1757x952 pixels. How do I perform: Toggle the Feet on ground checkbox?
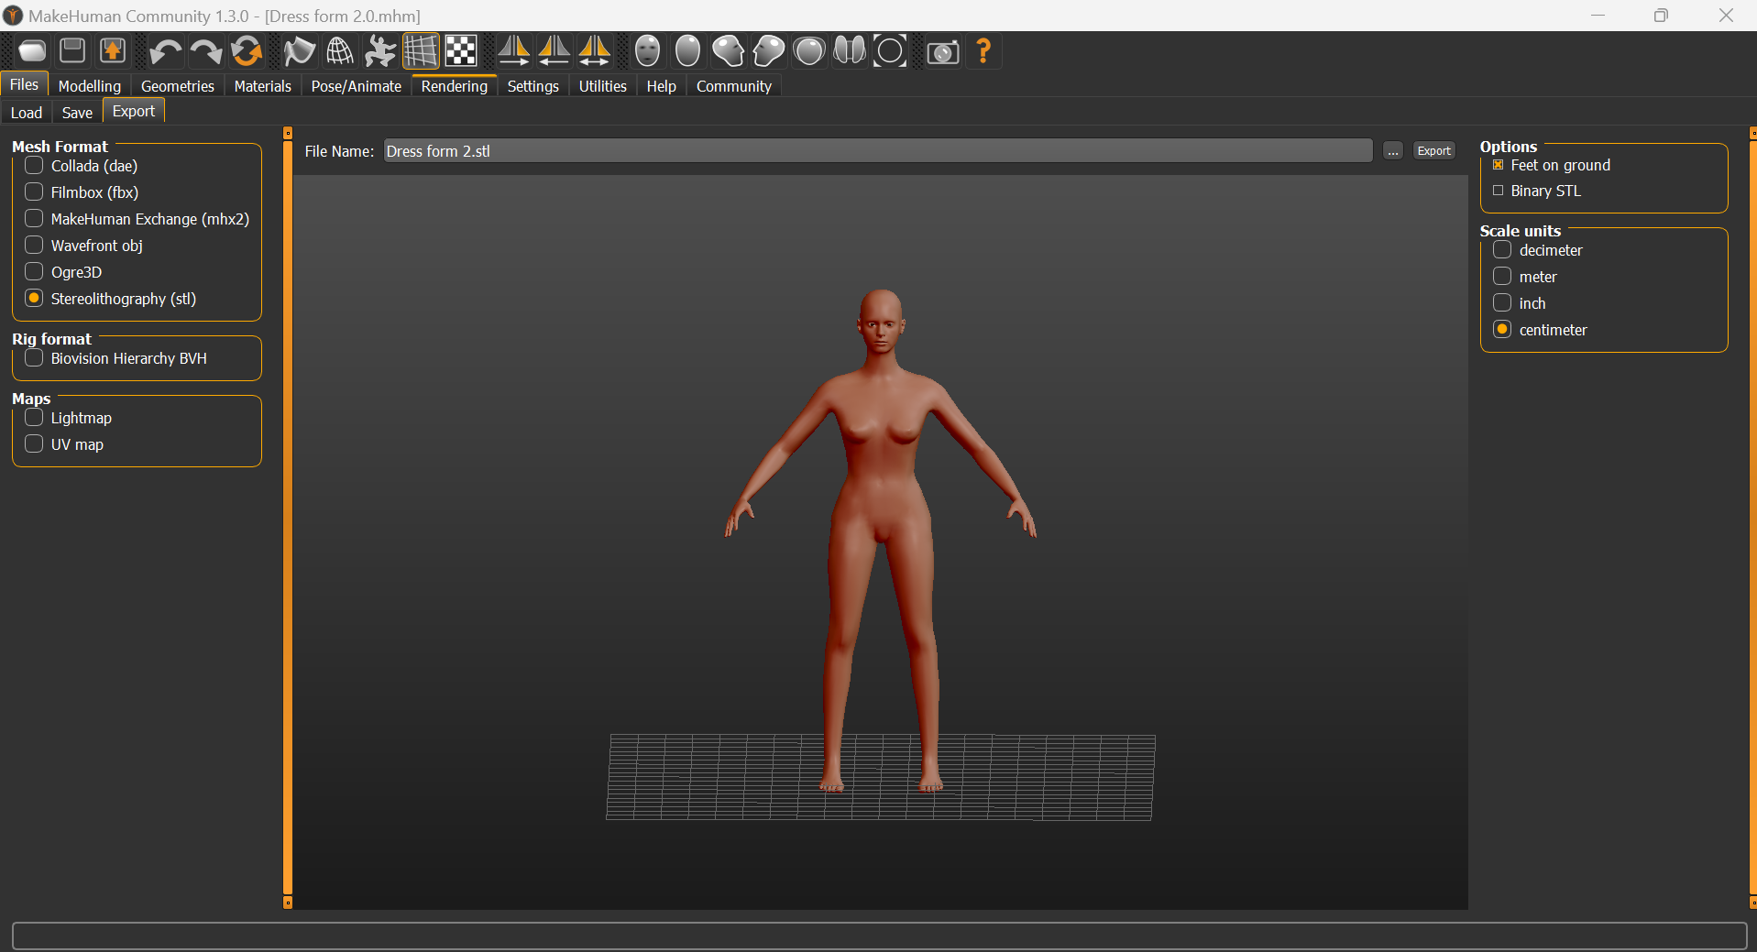point(1552,165)
